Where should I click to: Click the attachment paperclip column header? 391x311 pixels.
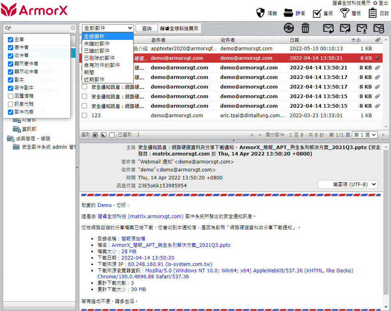coord(378,40)
